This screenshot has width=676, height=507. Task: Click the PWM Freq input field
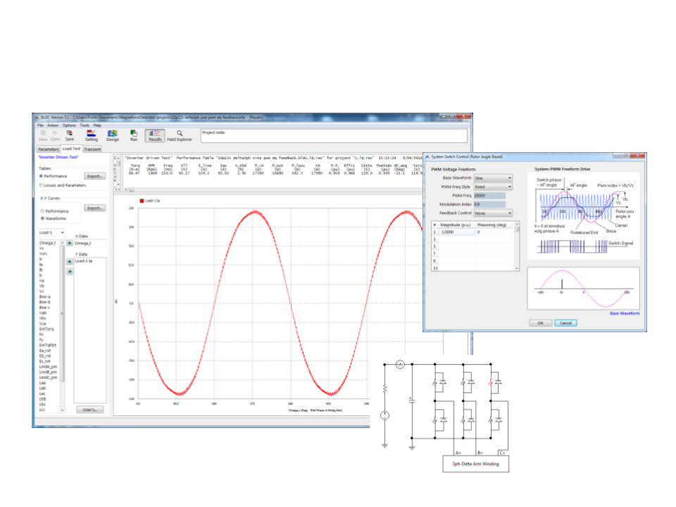[x=489, y=196]
